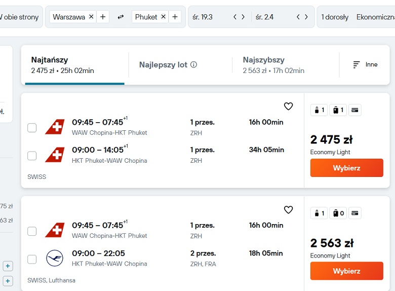395x291 pixels.
Task: Switch to the Najlepszy lot tab
Action: click(168, 65)
